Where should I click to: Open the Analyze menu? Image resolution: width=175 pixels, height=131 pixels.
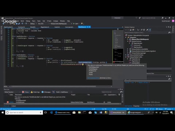(x=56, y=21)
